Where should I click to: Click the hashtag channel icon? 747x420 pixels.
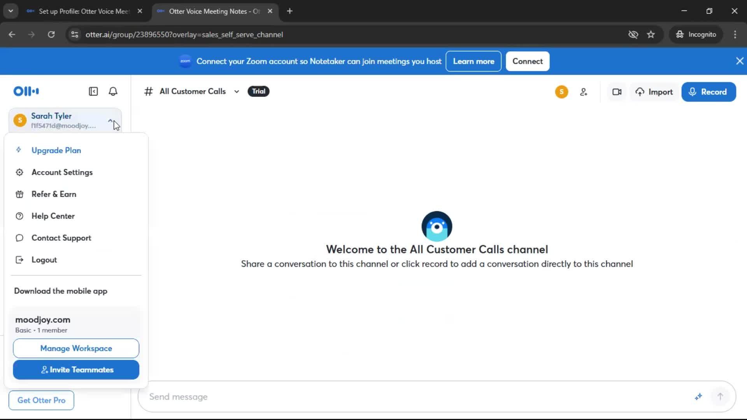pyautogui.click(x=148, y=91)
